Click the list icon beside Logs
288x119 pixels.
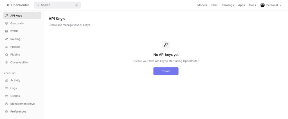point(6,88)
